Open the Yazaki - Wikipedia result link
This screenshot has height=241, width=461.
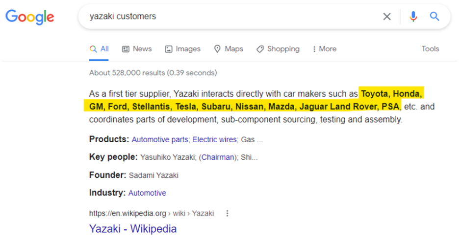click(133, 229)
